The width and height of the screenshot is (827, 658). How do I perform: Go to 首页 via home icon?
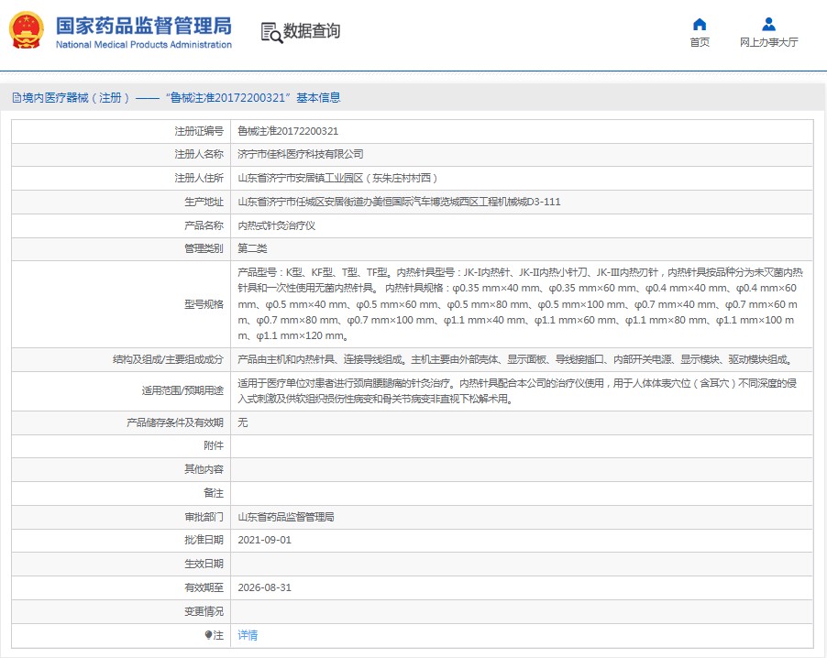(700, 24)
